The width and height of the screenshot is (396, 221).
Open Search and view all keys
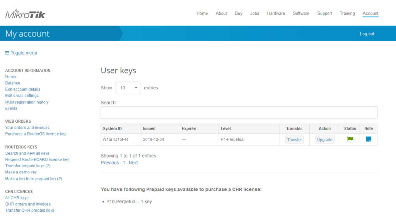pos(27,153)
